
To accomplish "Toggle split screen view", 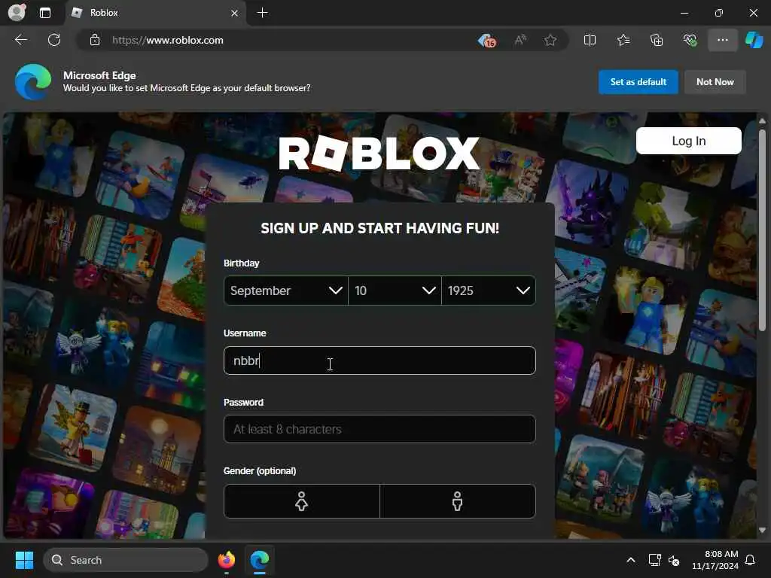I will 590,41.
